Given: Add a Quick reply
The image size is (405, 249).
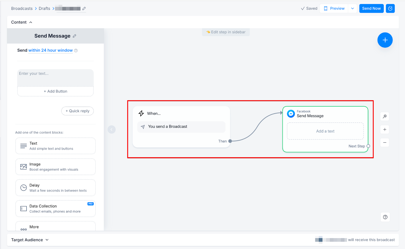Looking at the screenshot, I should 77,111.
